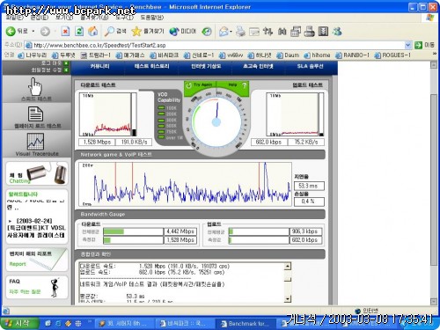Click the results textbox scroll-up arrow

pos(288,267)
